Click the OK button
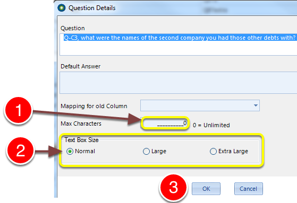The image size is (297, 203). click(x=206, y=189)
